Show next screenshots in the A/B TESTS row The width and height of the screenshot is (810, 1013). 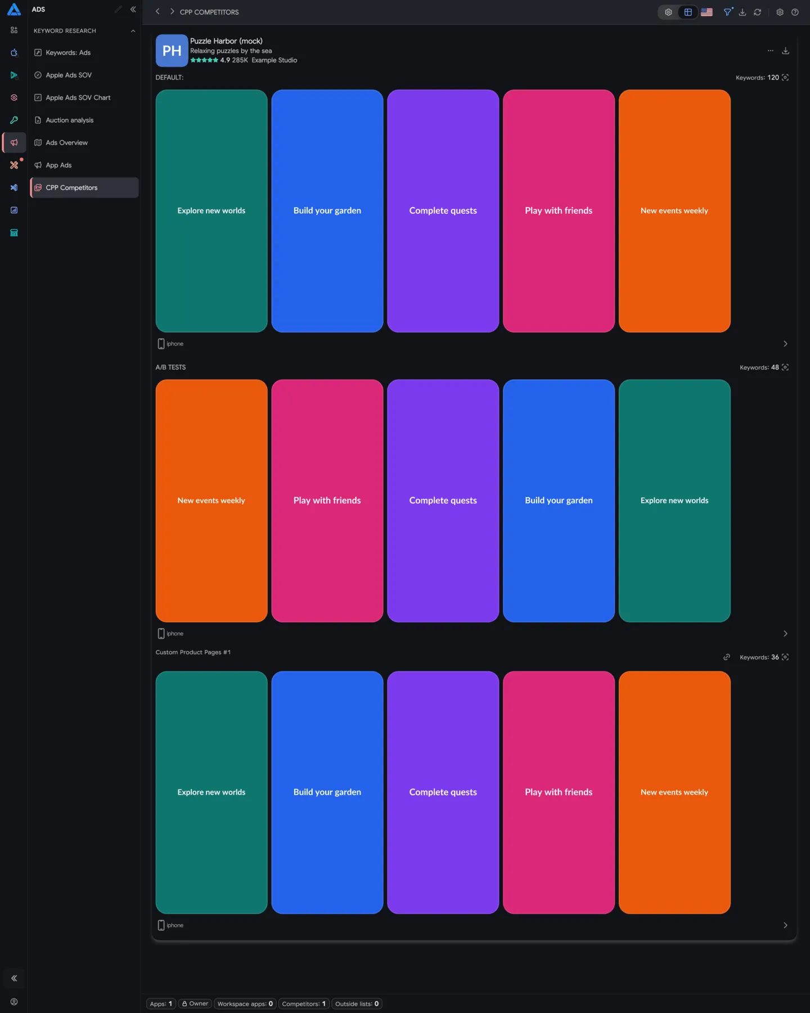click(785, 634)
